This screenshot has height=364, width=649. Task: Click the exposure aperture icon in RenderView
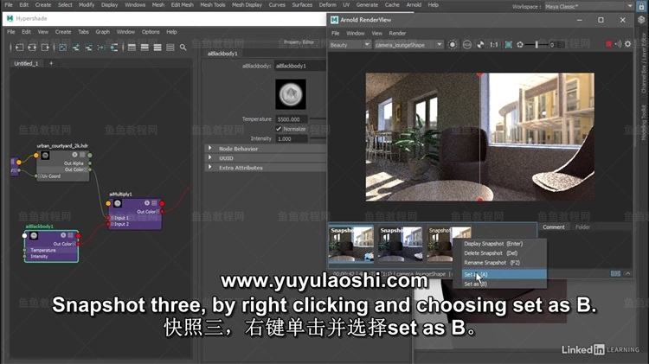(520, 45)
